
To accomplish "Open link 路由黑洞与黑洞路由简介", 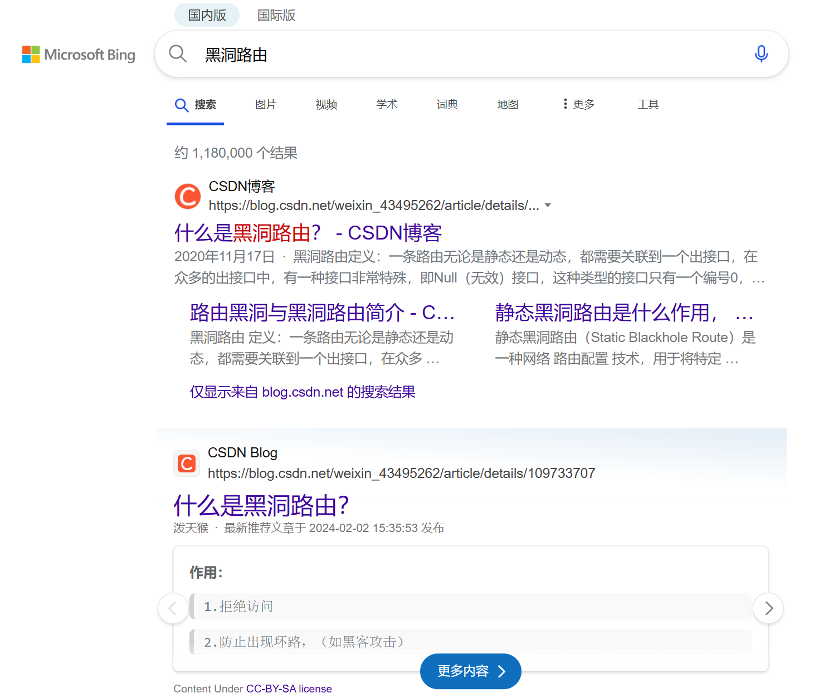I will 322,313.
